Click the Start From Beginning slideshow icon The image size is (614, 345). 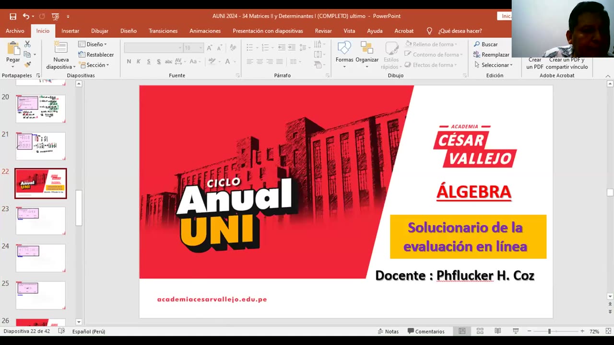point(55,16)
